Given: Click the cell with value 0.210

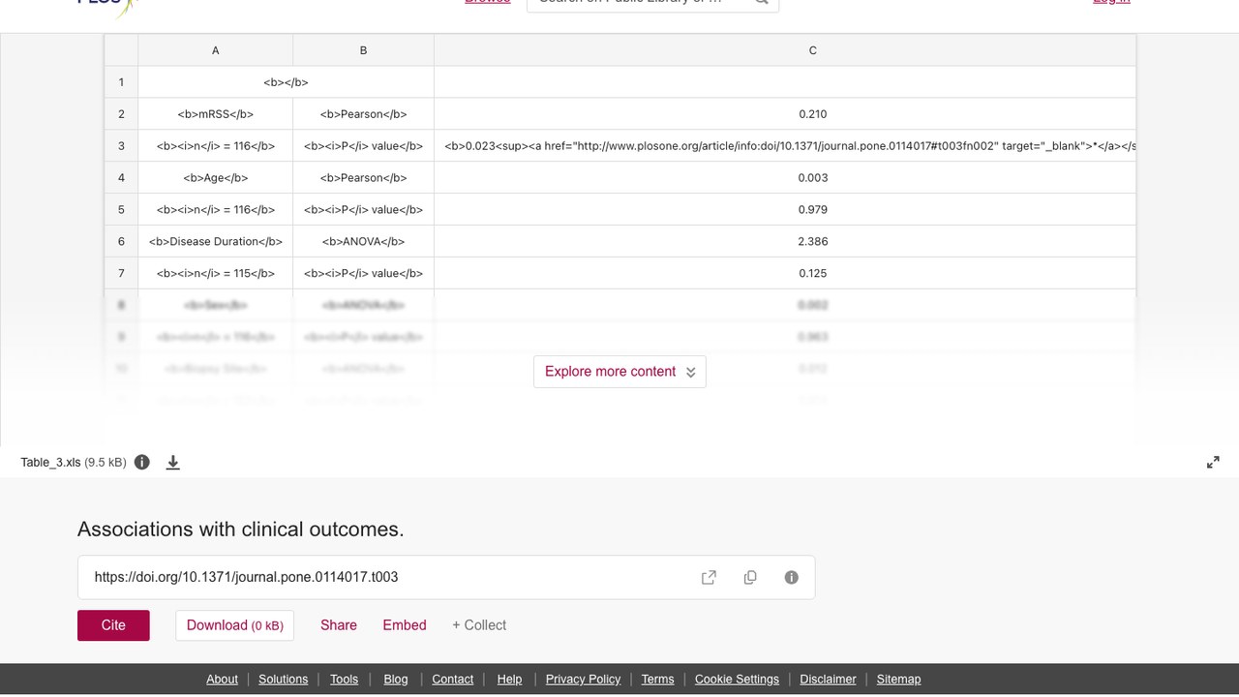Looking at the screenshot, I should 785,114.
